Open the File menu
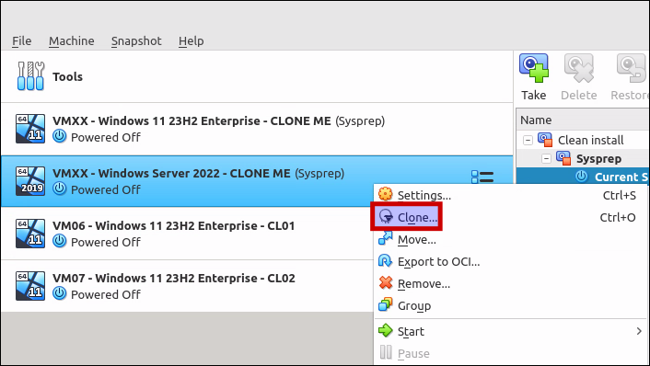The image size is (650, 366). coord(21,41)
